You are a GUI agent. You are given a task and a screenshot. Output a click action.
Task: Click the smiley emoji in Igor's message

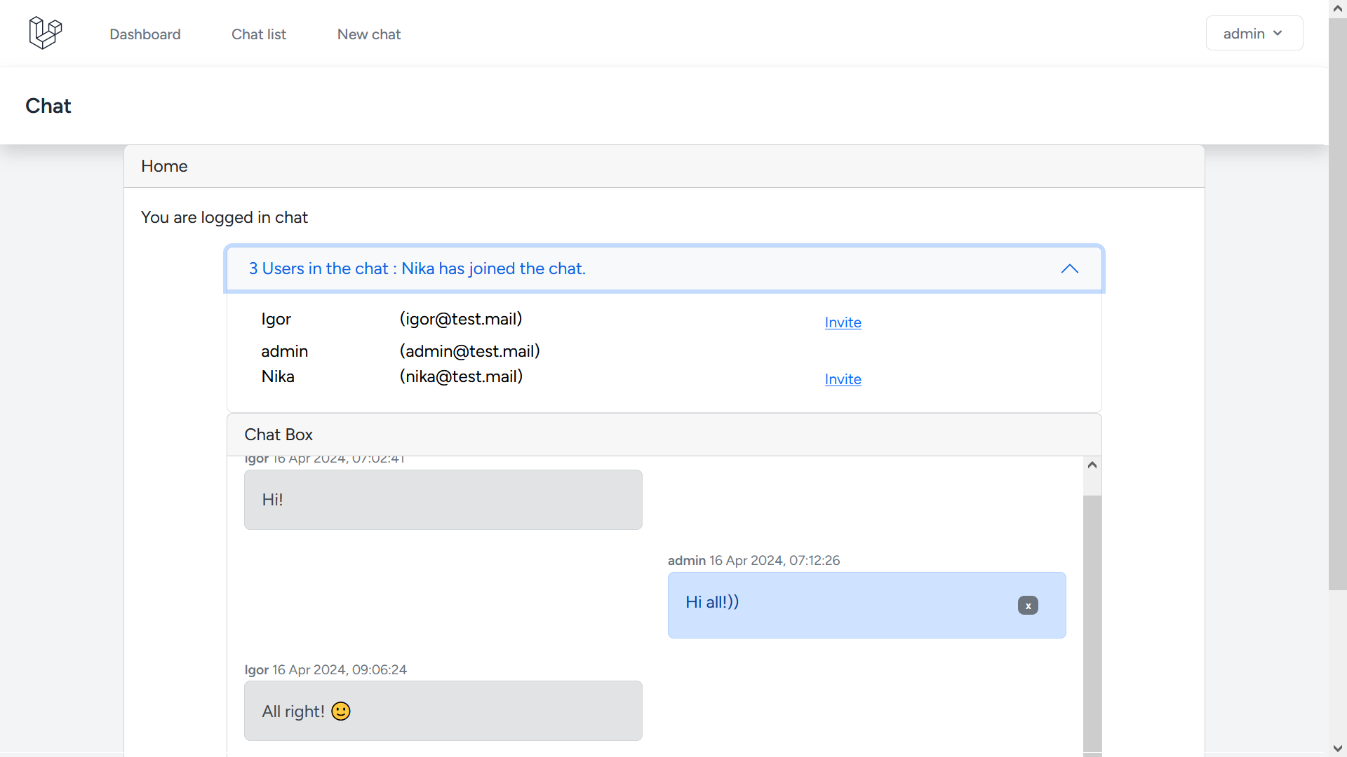point(341,711)
